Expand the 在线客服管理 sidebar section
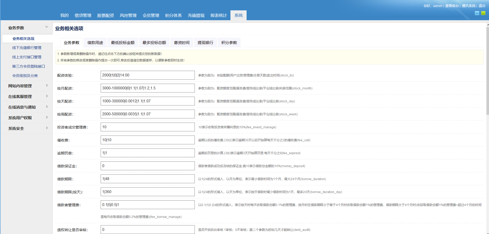Screen dimensions: 489x234 coord(47,96)
